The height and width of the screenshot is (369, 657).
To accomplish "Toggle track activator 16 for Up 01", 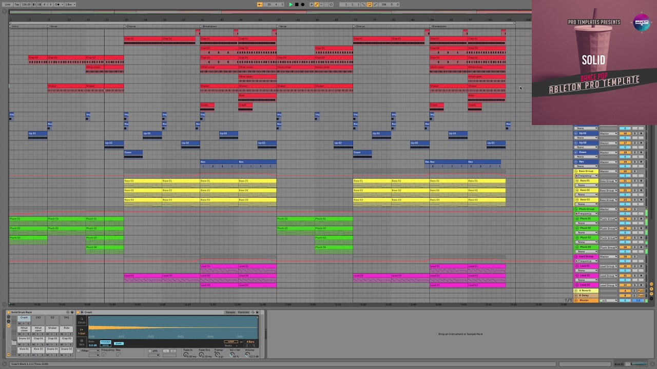I will [625, 133].
